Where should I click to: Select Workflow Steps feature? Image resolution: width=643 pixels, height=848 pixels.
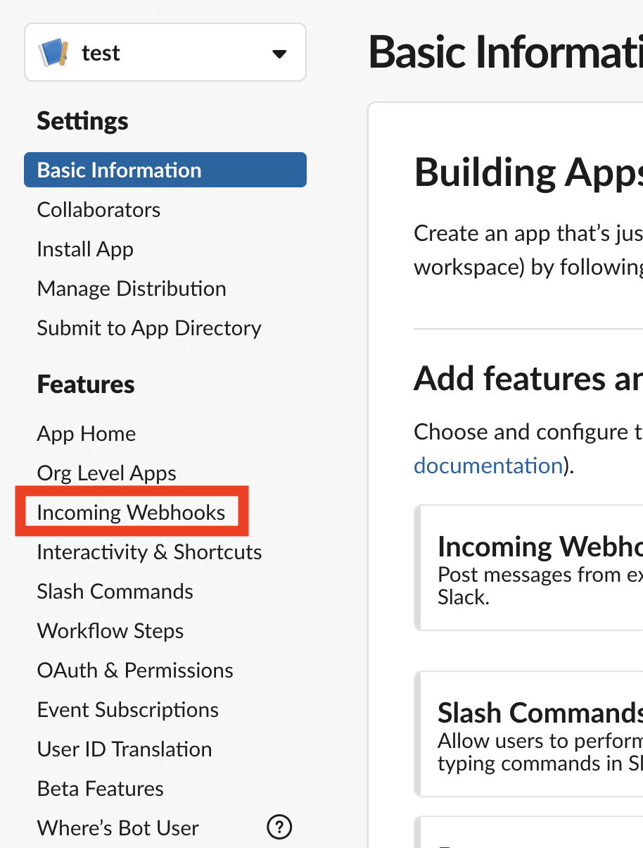tap(110, 631)
